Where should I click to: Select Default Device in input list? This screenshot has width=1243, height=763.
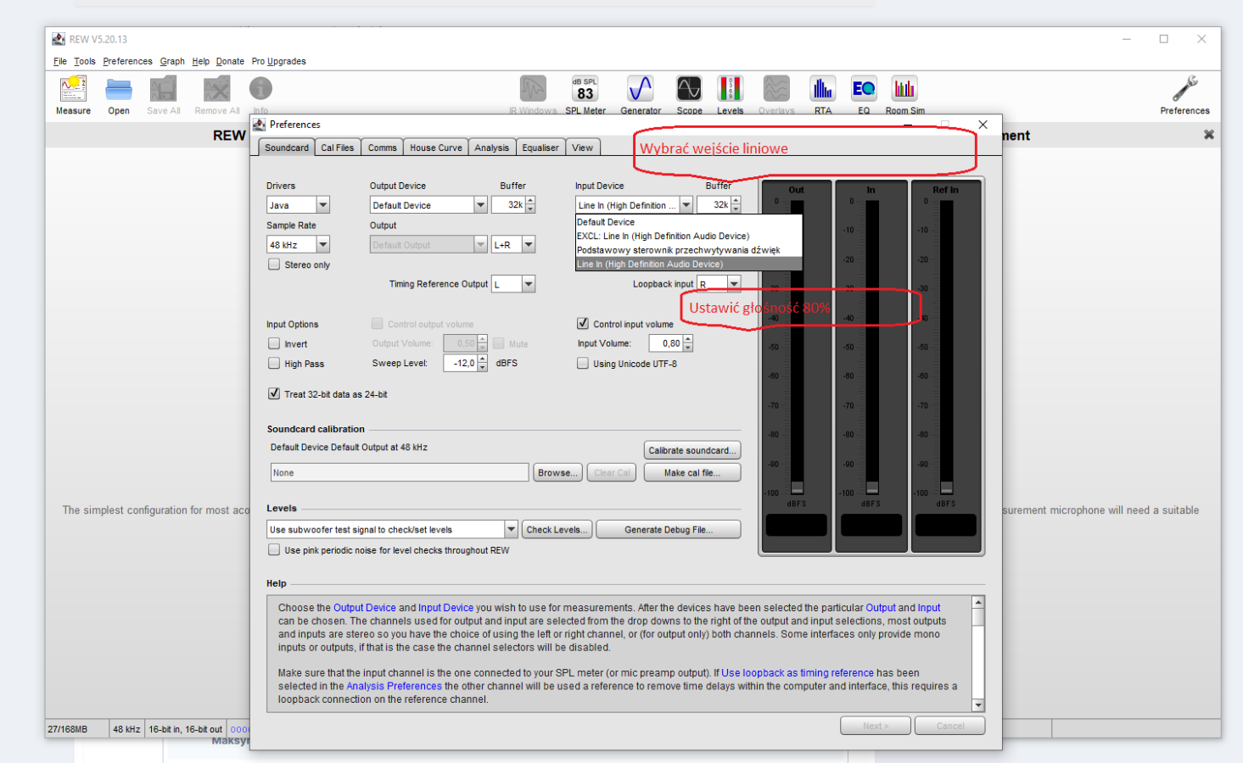point(688,222)
